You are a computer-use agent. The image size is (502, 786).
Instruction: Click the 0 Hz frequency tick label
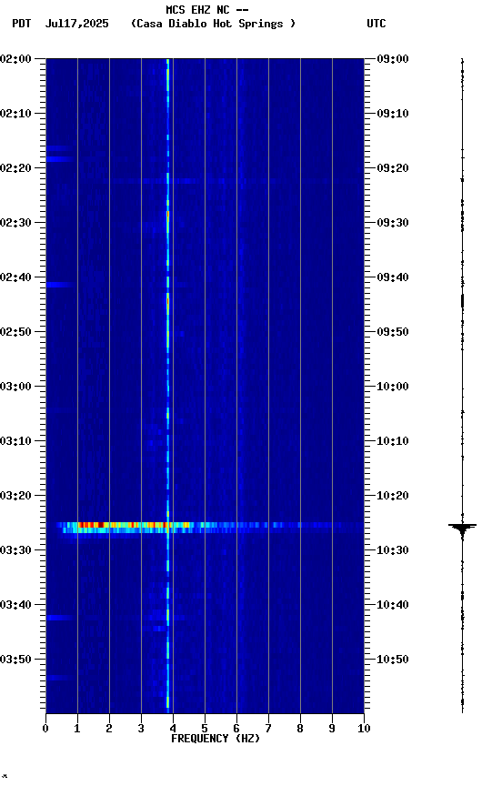pyautogui.click(x=45, y=729)
